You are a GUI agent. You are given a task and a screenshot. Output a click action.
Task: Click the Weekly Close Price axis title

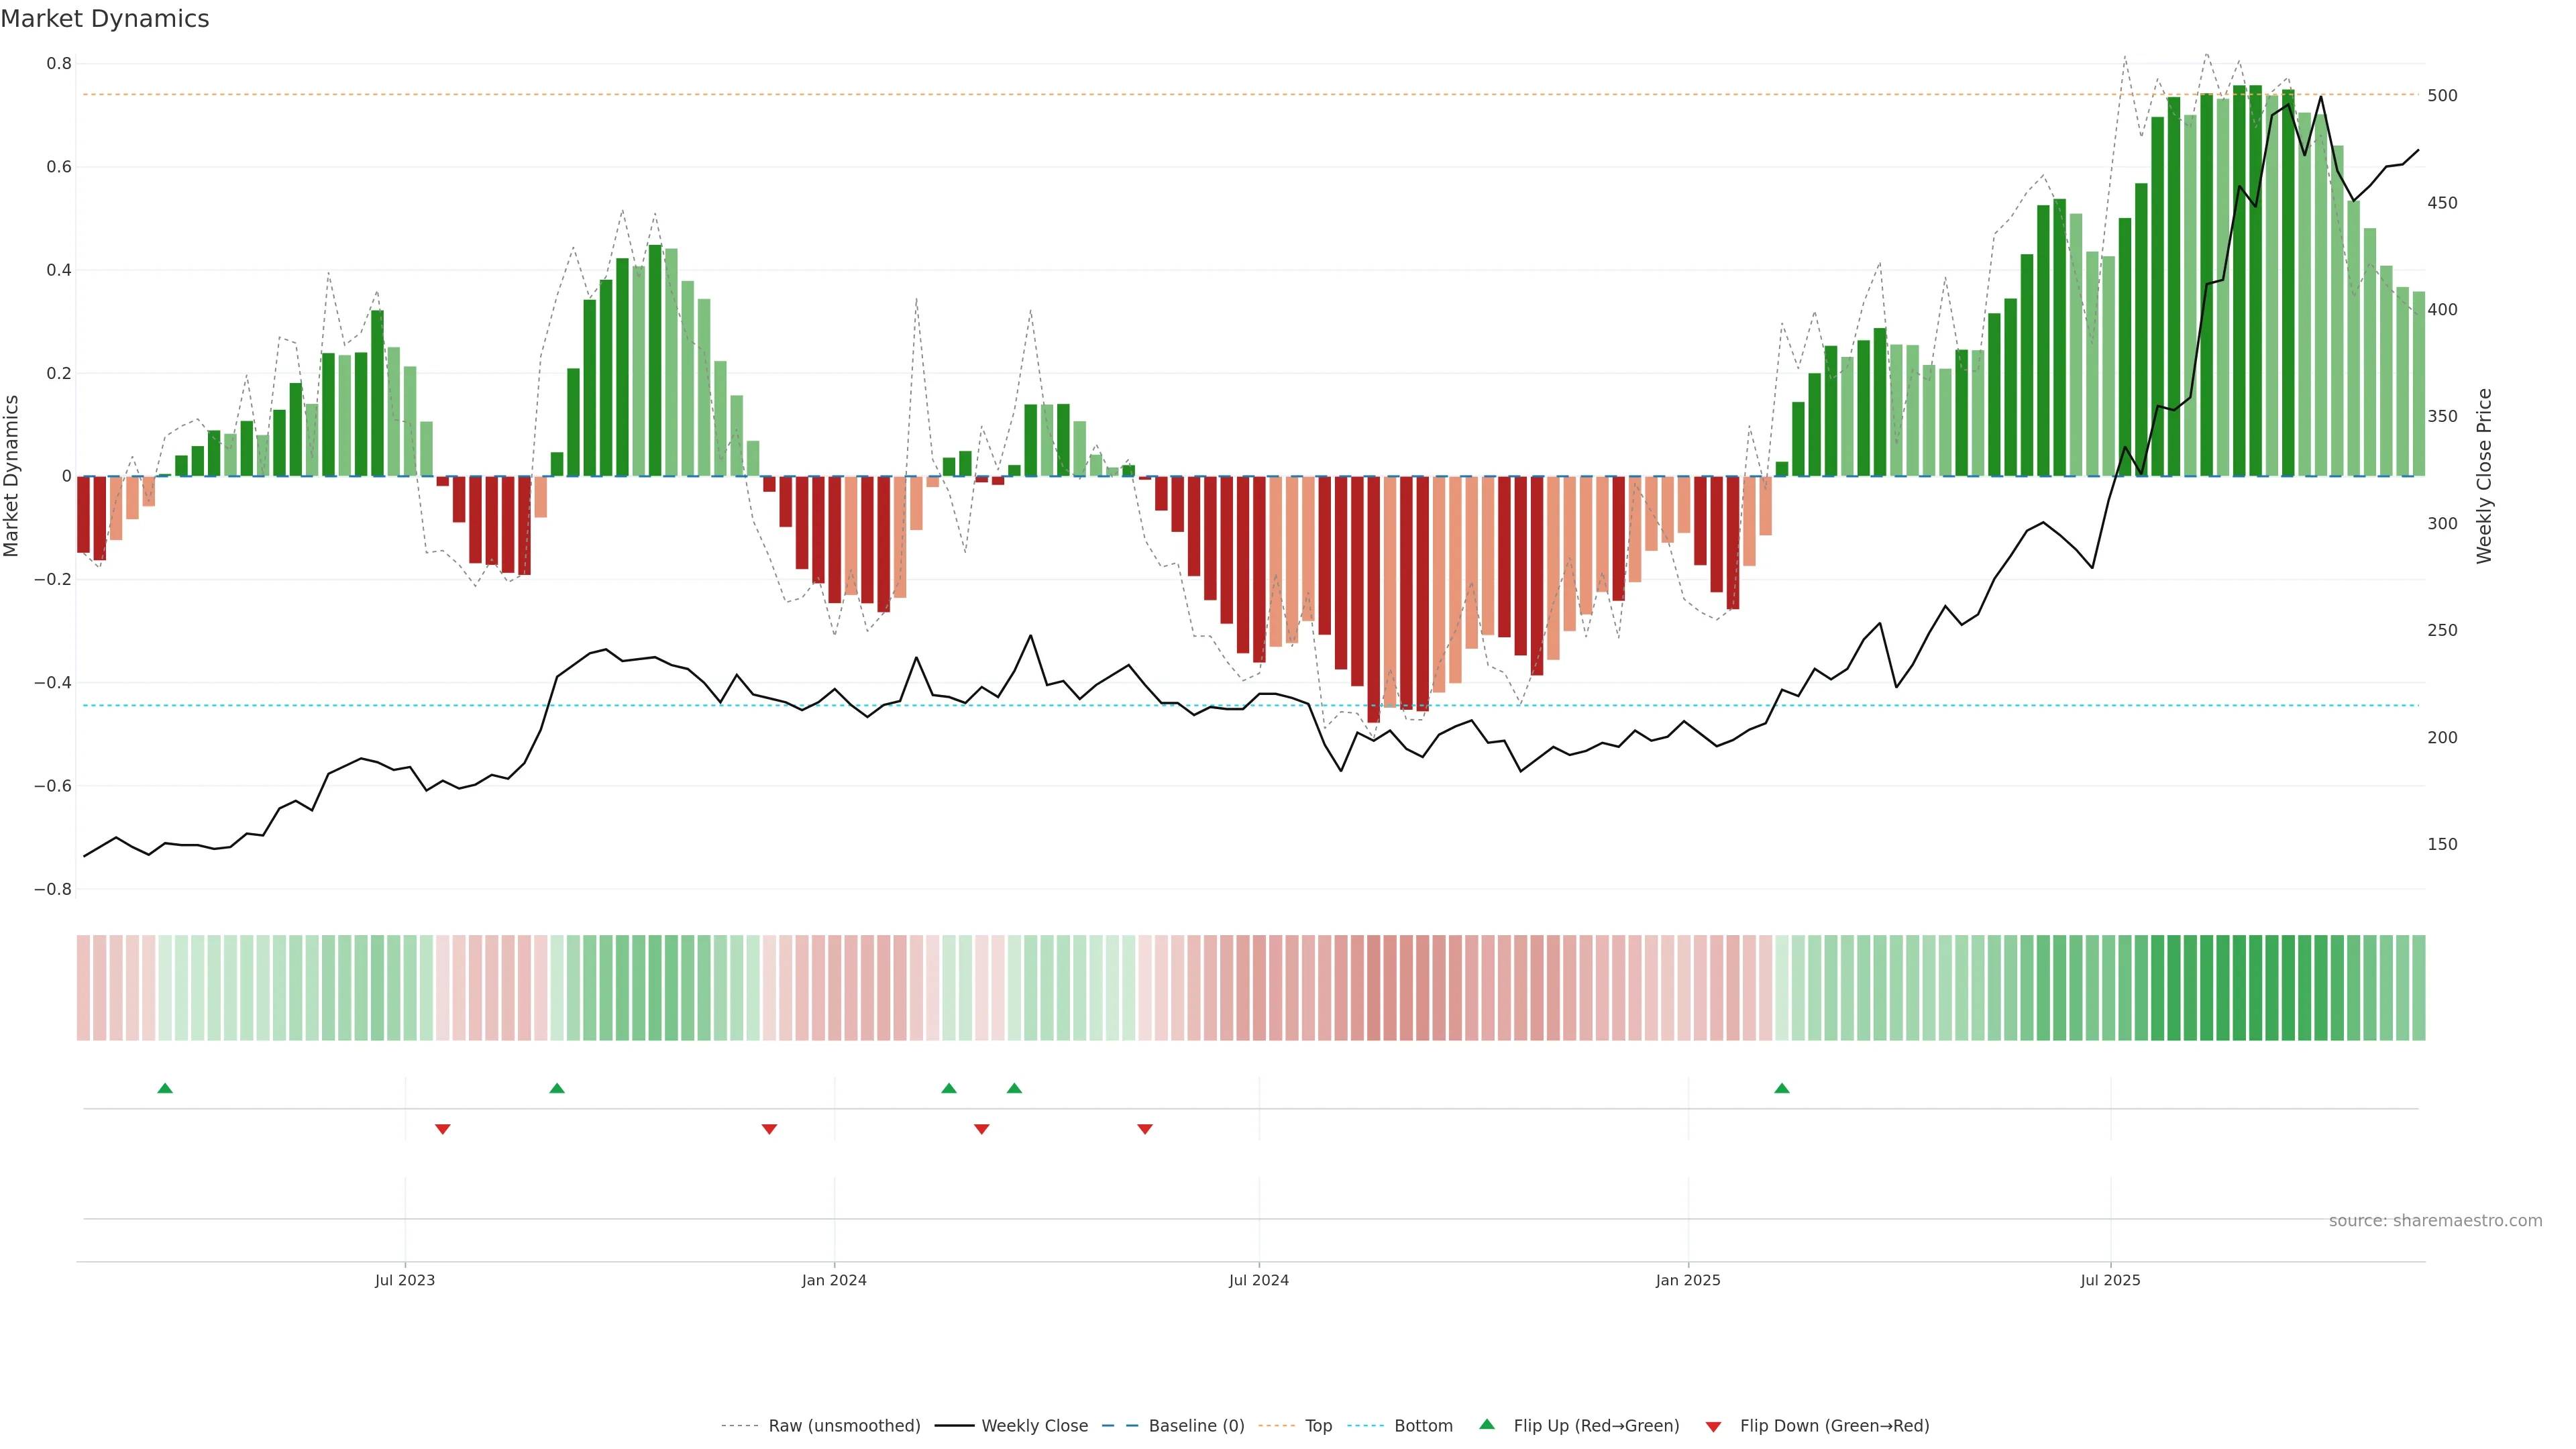2484,476
